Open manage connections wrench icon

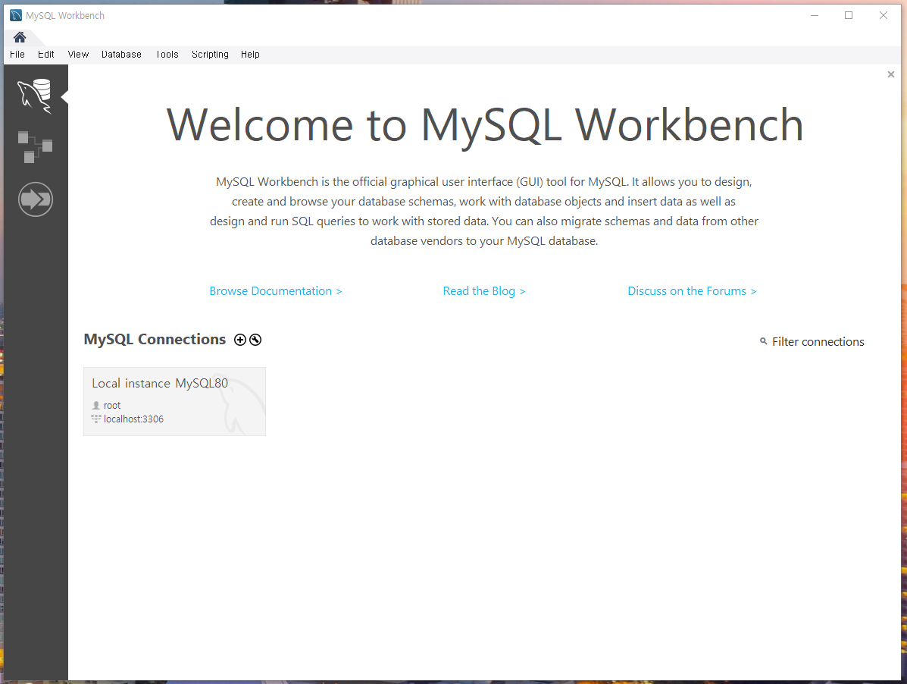pyautogui.click(x=255, y=340)
